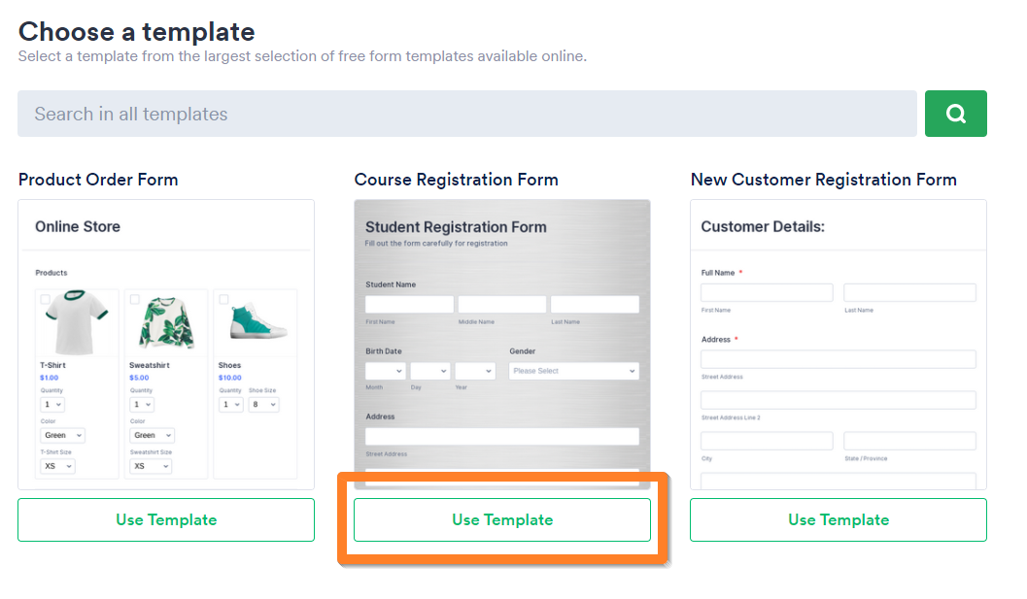Tick the T-Shirt product checkbox
This screenshot has height=599, width=1027.
(x=46, y=299)
